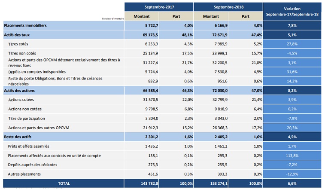The image size is (322, 189).
Task: Click the TOTAL row label
Action: click(x=63, y=183)
